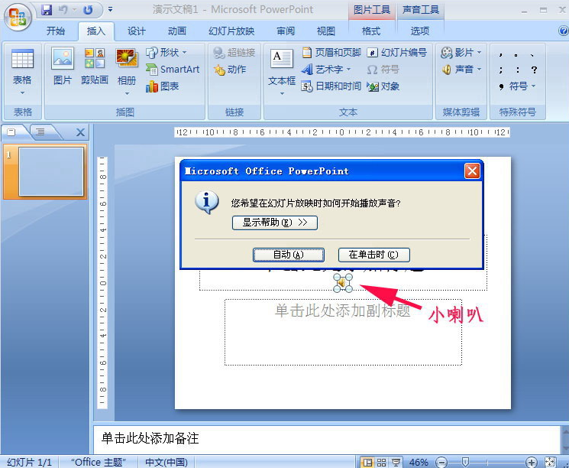Open the help question mark icon
This screenshot has width=569, height=468.
563,31
